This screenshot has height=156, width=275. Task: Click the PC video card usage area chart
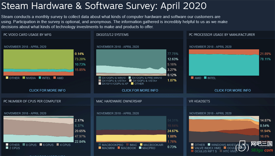(x=39, y=62)
